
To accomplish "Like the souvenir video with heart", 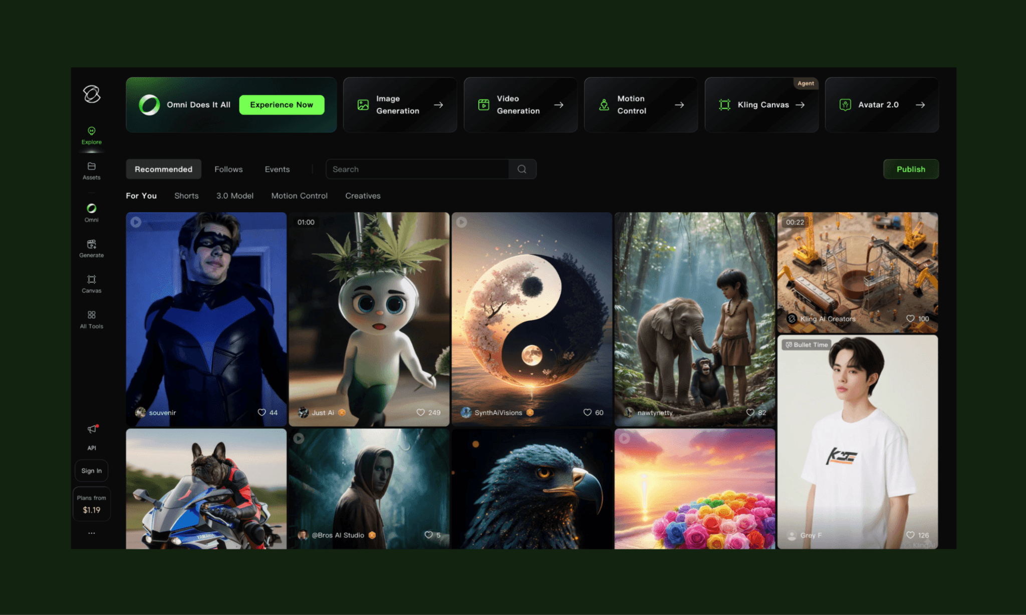I will coord(262,412).
